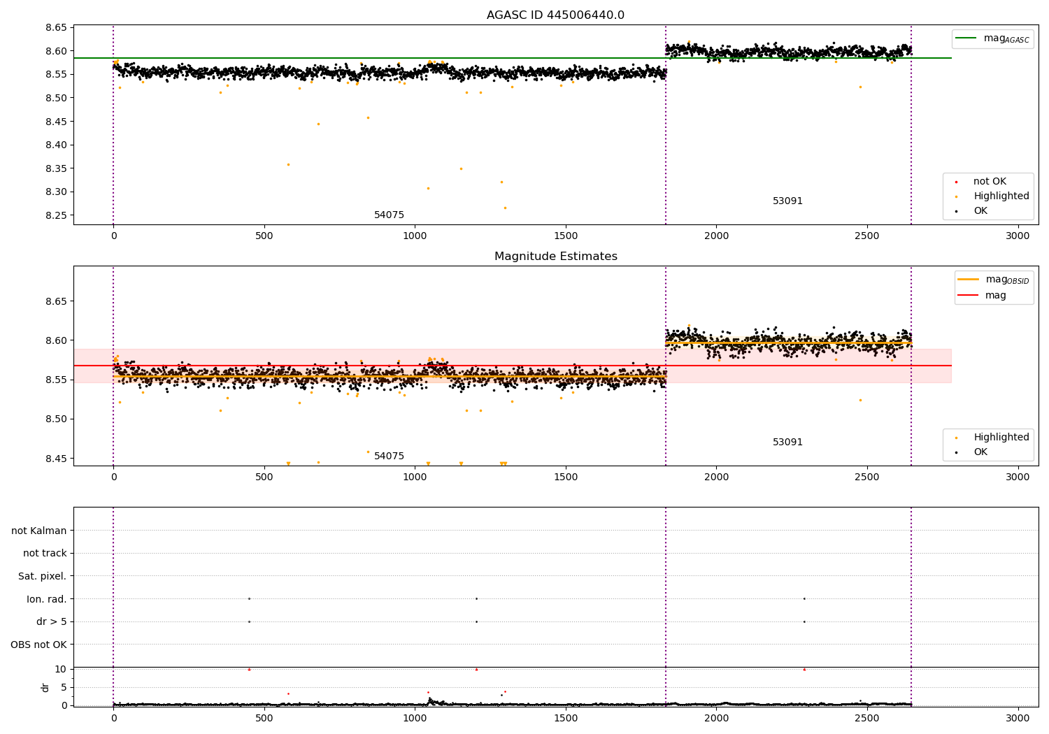This screenshot has width=1049, height=734.
Task: Click 'Highlighted' in the top plot legend
Action: click(1001, 196)
